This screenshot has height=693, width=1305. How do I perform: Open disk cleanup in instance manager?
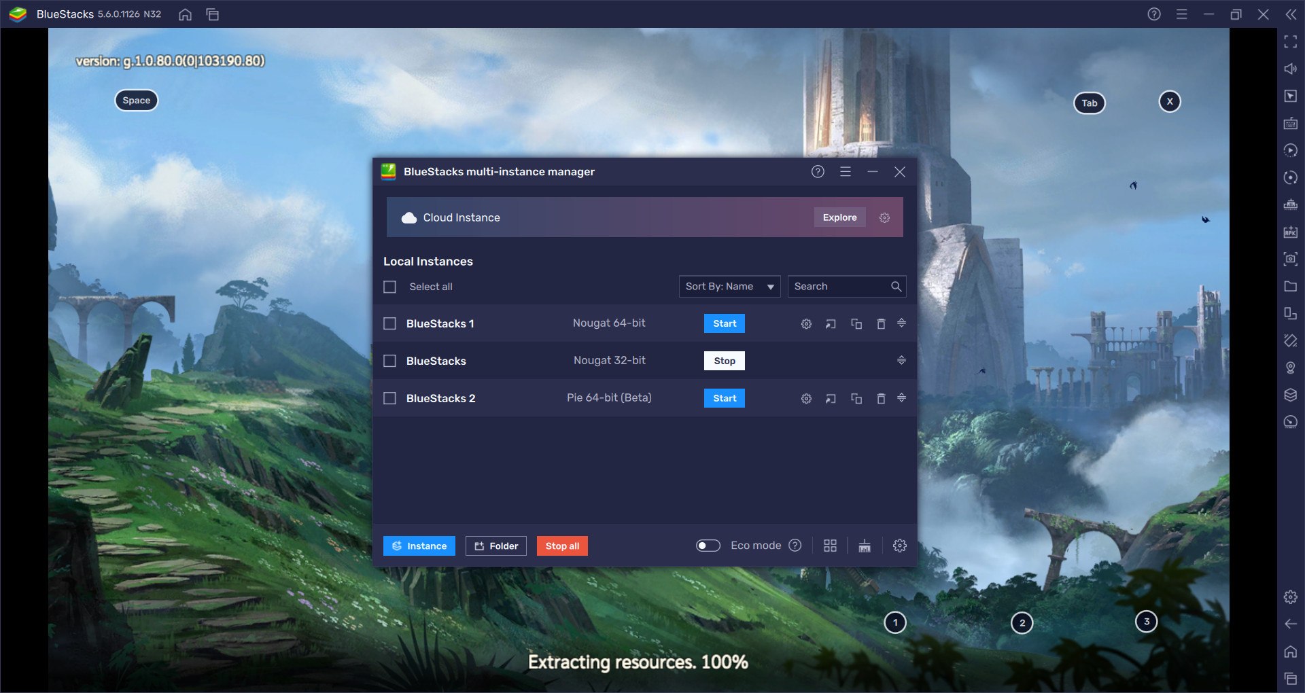pos(865,546)
